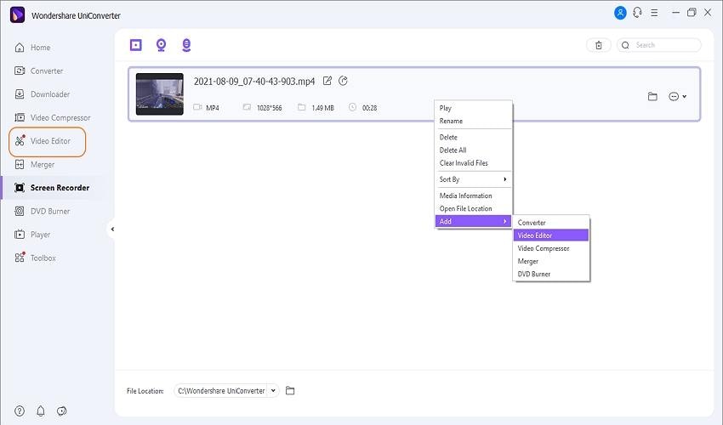
Task: Choose Delete from context menu
Action: tap(474, 138)
